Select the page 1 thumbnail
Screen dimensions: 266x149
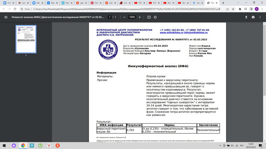click(26, 39)
